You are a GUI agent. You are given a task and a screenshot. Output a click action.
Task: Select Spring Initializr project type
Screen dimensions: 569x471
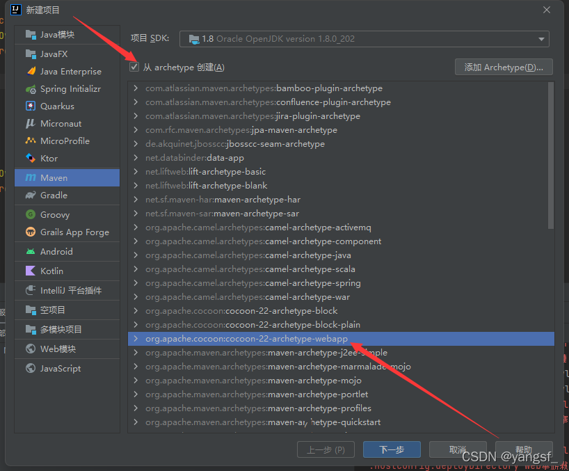tap(67, 89)
